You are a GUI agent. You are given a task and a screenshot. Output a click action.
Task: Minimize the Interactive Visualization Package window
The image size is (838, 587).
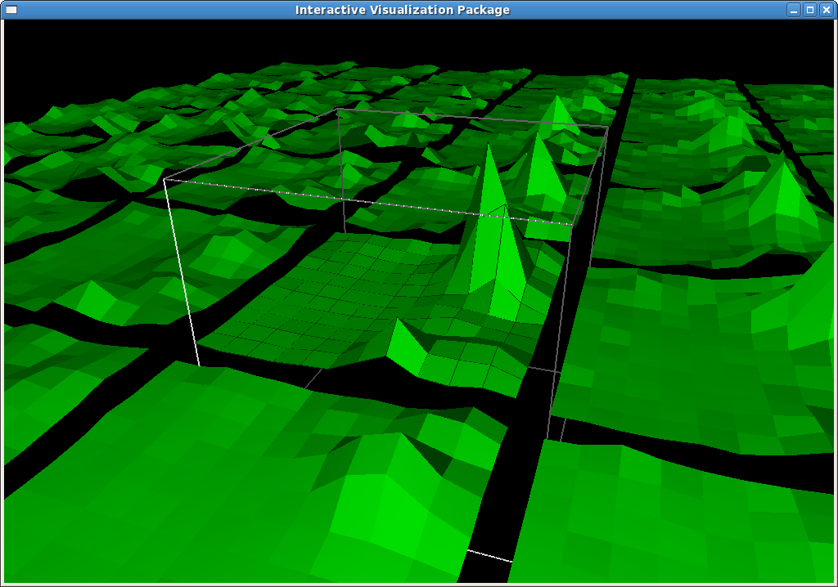793,10
